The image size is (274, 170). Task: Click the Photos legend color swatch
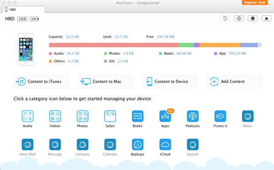[x=105, y=53]
